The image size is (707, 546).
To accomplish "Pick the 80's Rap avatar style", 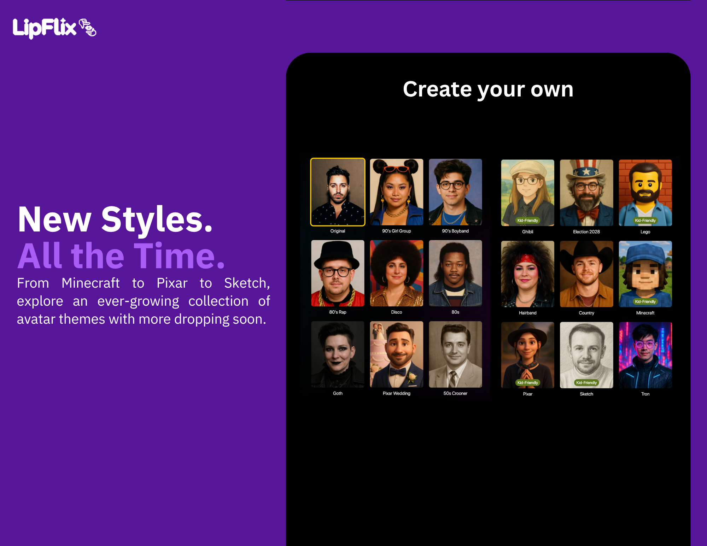I will pyautogui.click(x=338, y=273).
